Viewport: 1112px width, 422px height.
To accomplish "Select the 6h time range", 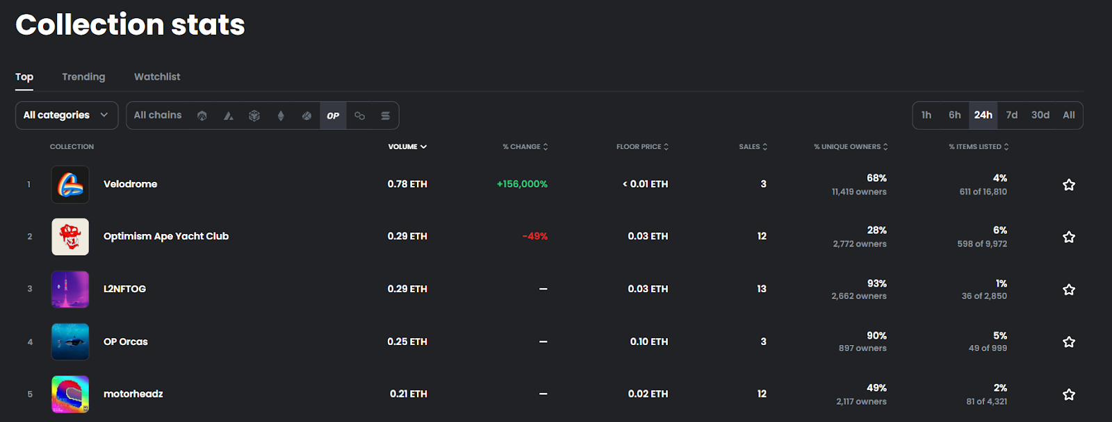I will click(x=955, y=115).
